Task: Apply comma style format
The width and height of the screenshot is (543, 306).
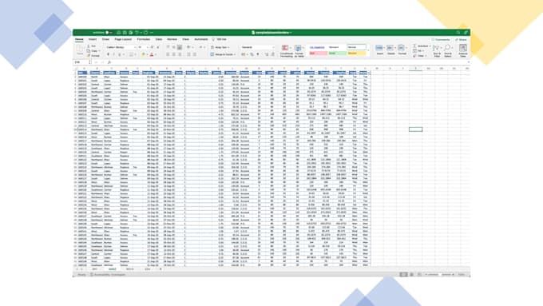Action: coord(258,54)
